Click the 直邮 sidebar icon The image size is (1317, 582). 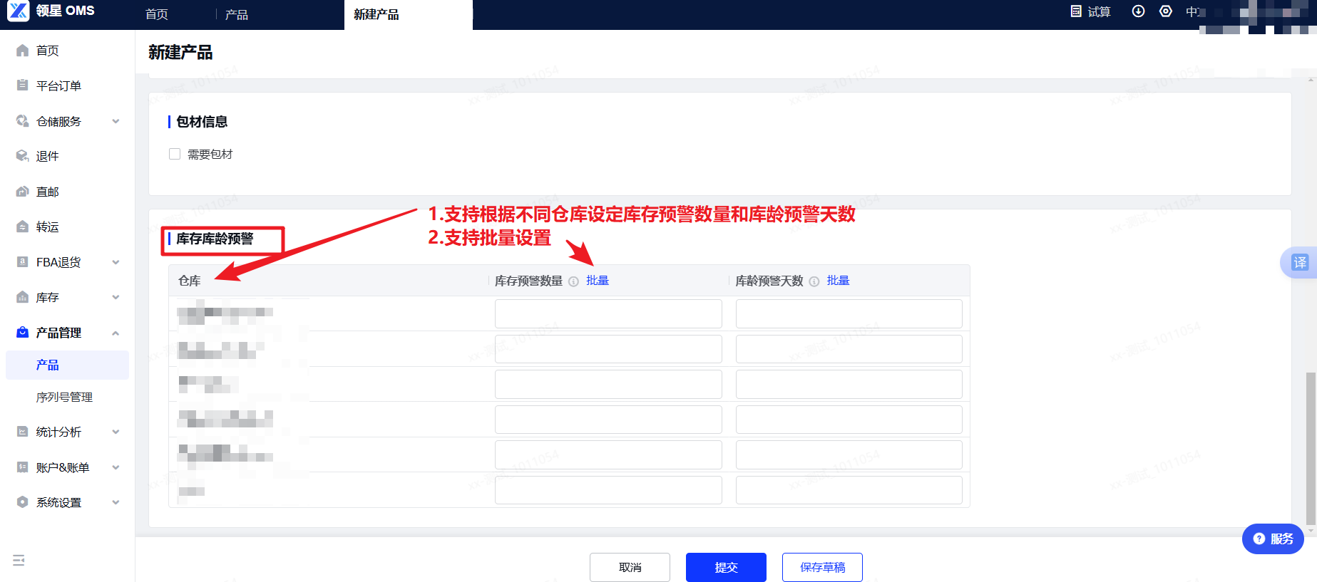click(x=23, y=192)
